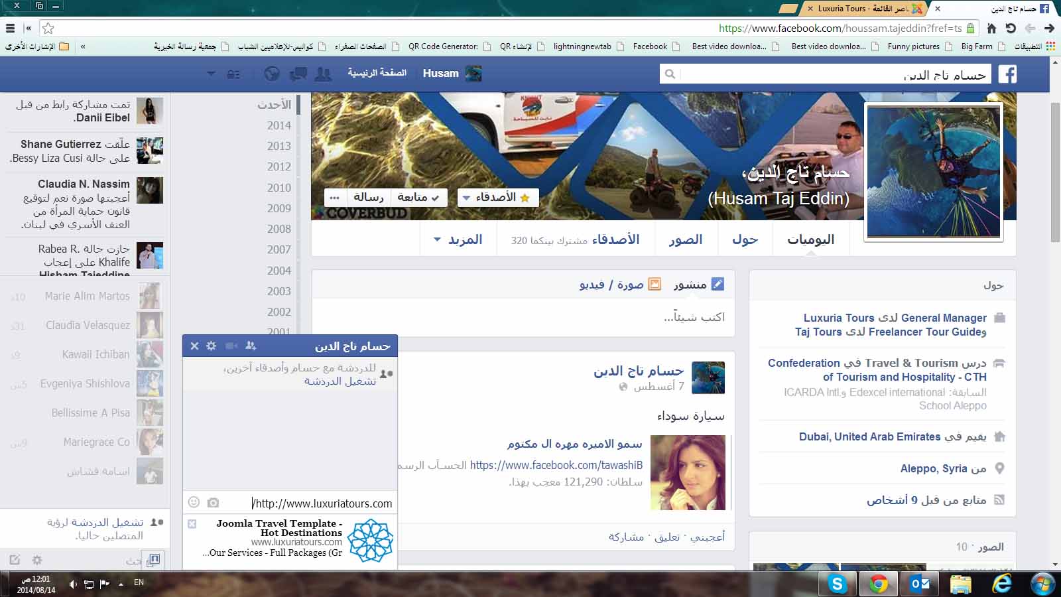The image size is (1061, 597).
Task: Click تشغيل الدردشة link inside the chat window
Action: coord(340,381)
